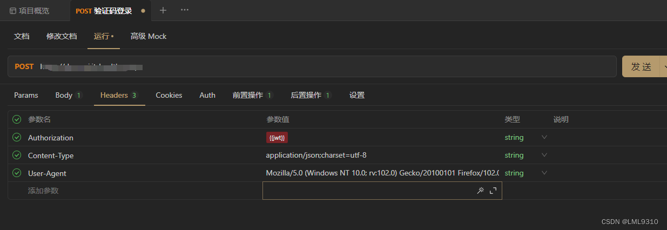Open the more options ellipsis menu
The image size is (667, 230).
click(x=185, y=10)
